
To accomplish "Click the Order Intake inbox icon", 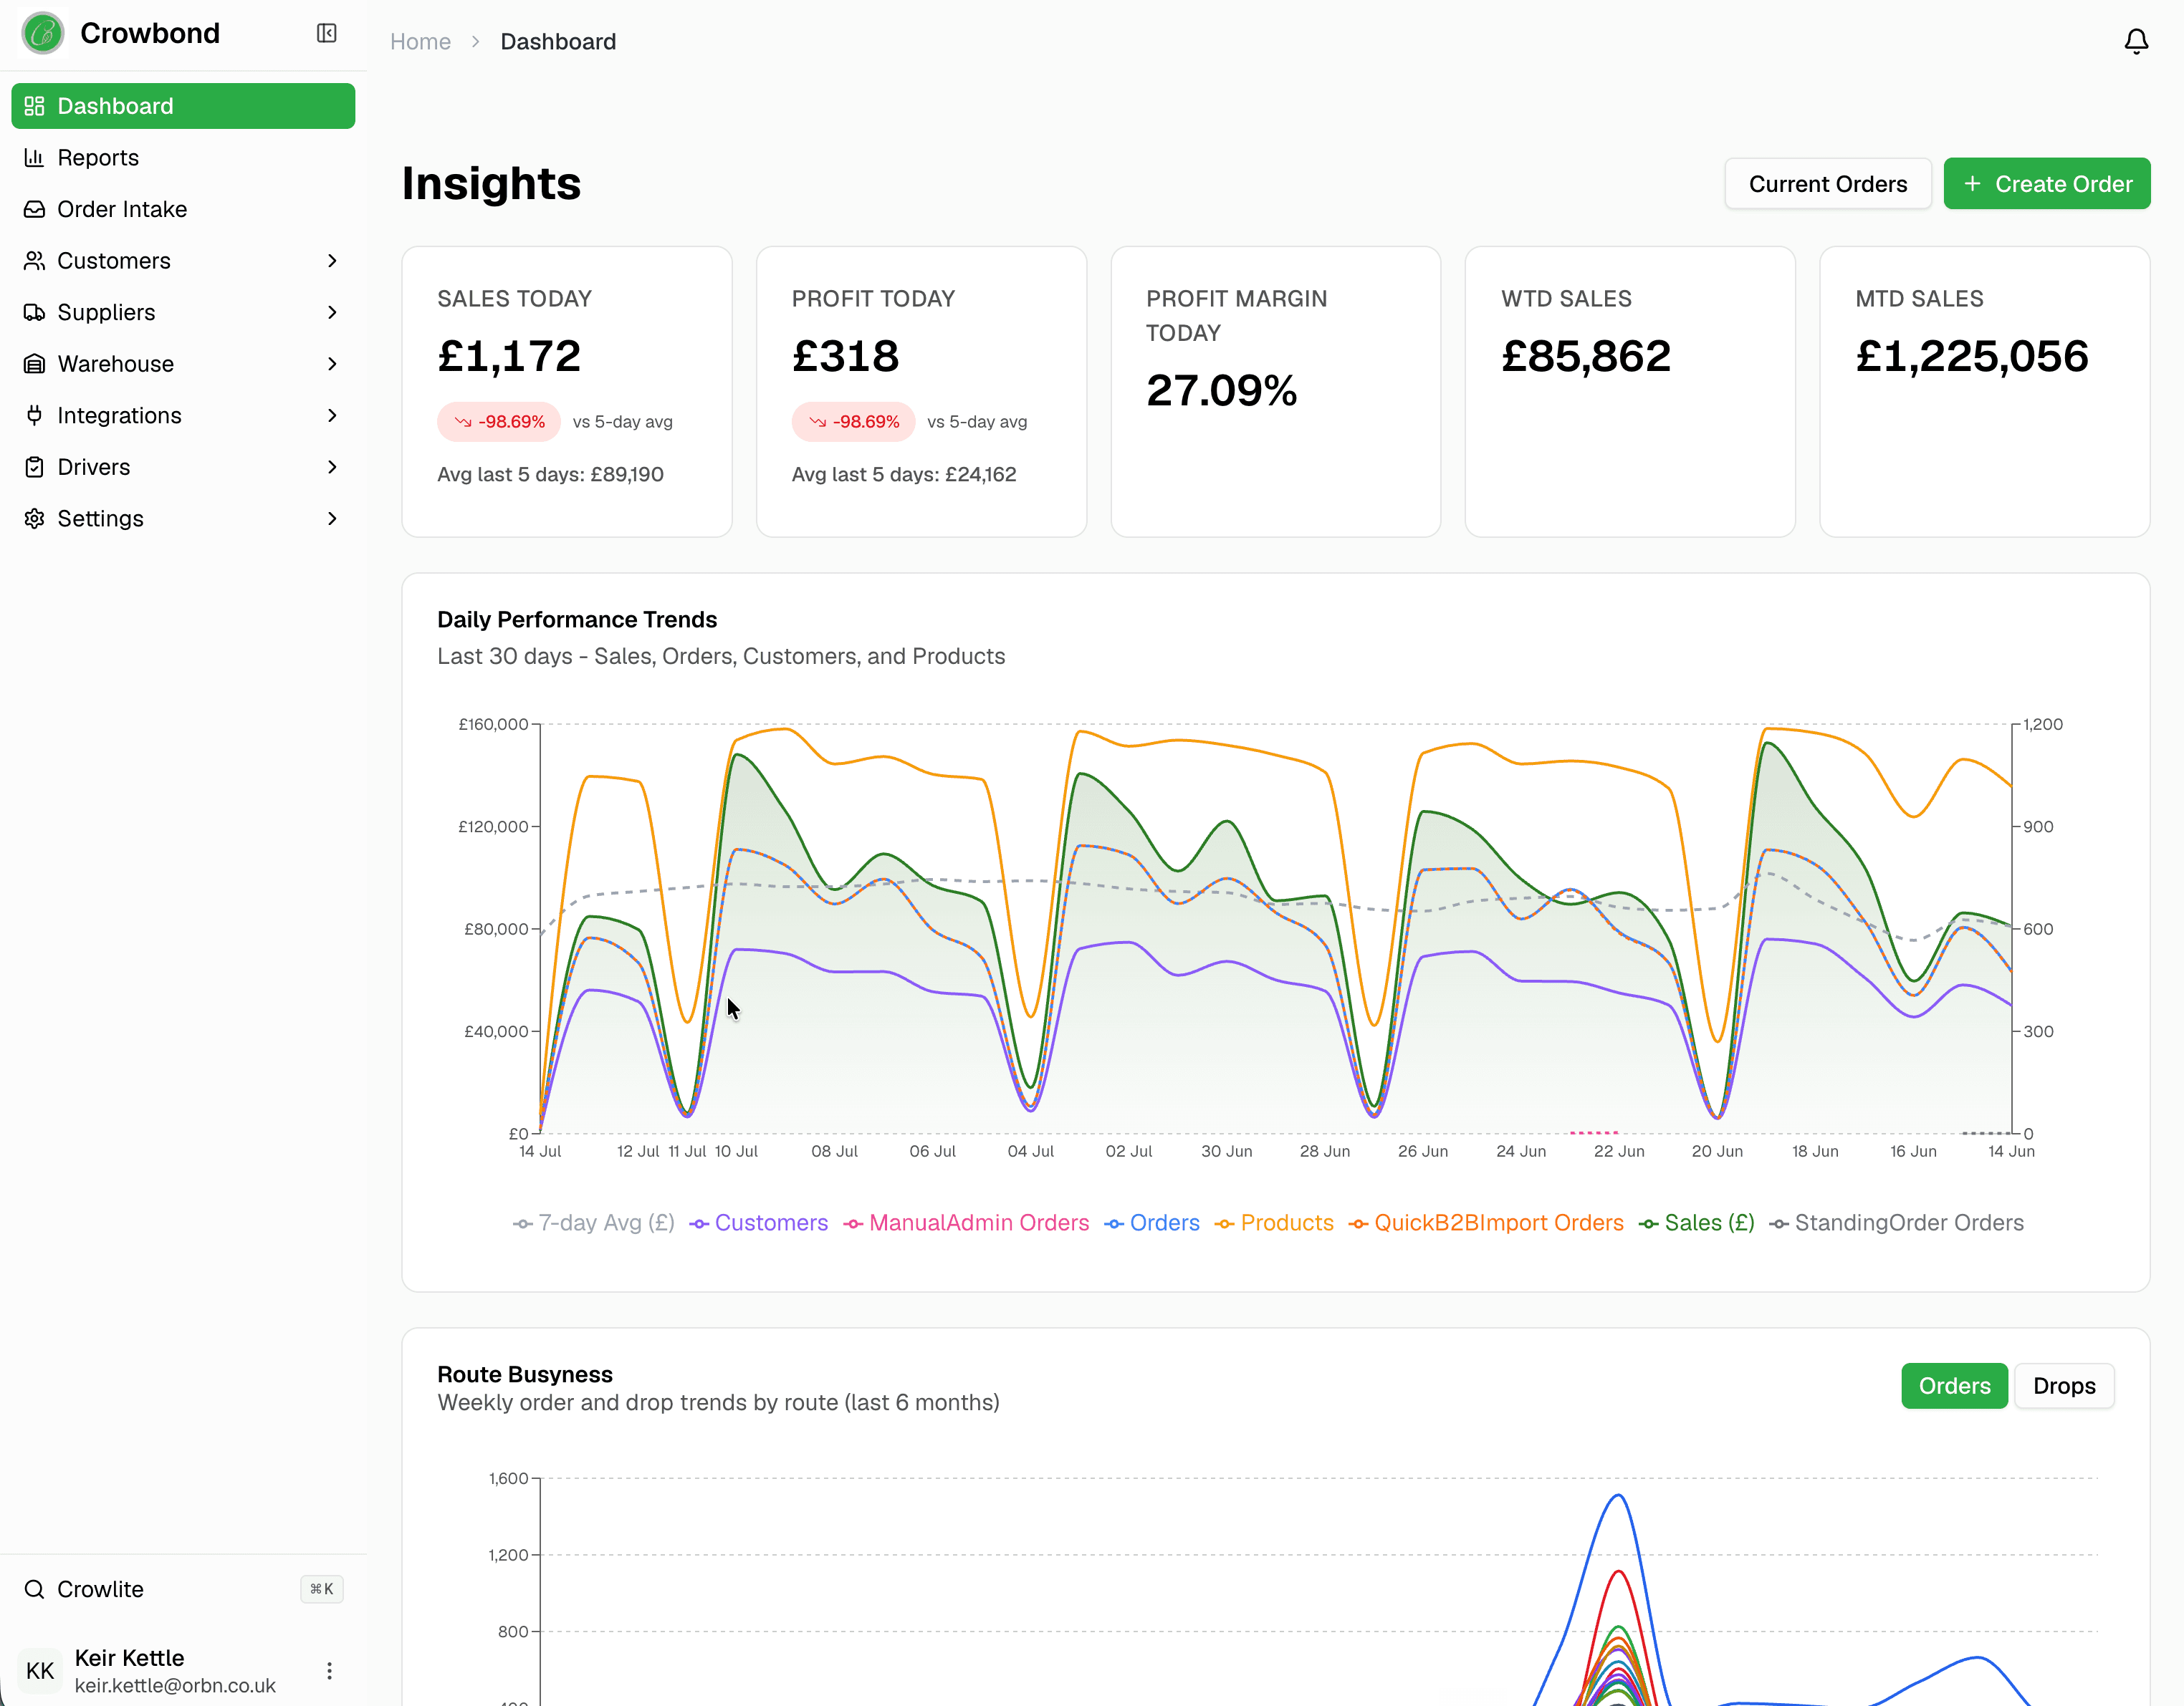I will coord(34,209).
